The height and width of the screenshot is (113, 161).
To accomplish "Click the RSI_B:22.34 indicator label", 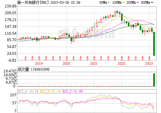I will (x=50, y=91).
